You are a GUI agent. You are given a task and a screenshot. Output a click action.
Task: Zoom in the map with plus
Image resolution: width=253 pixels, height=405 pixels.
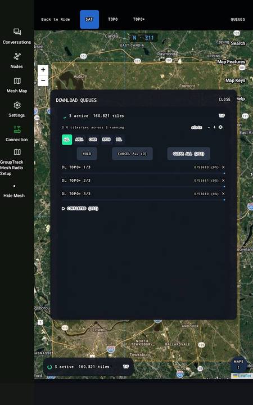[x=43, y=70]
